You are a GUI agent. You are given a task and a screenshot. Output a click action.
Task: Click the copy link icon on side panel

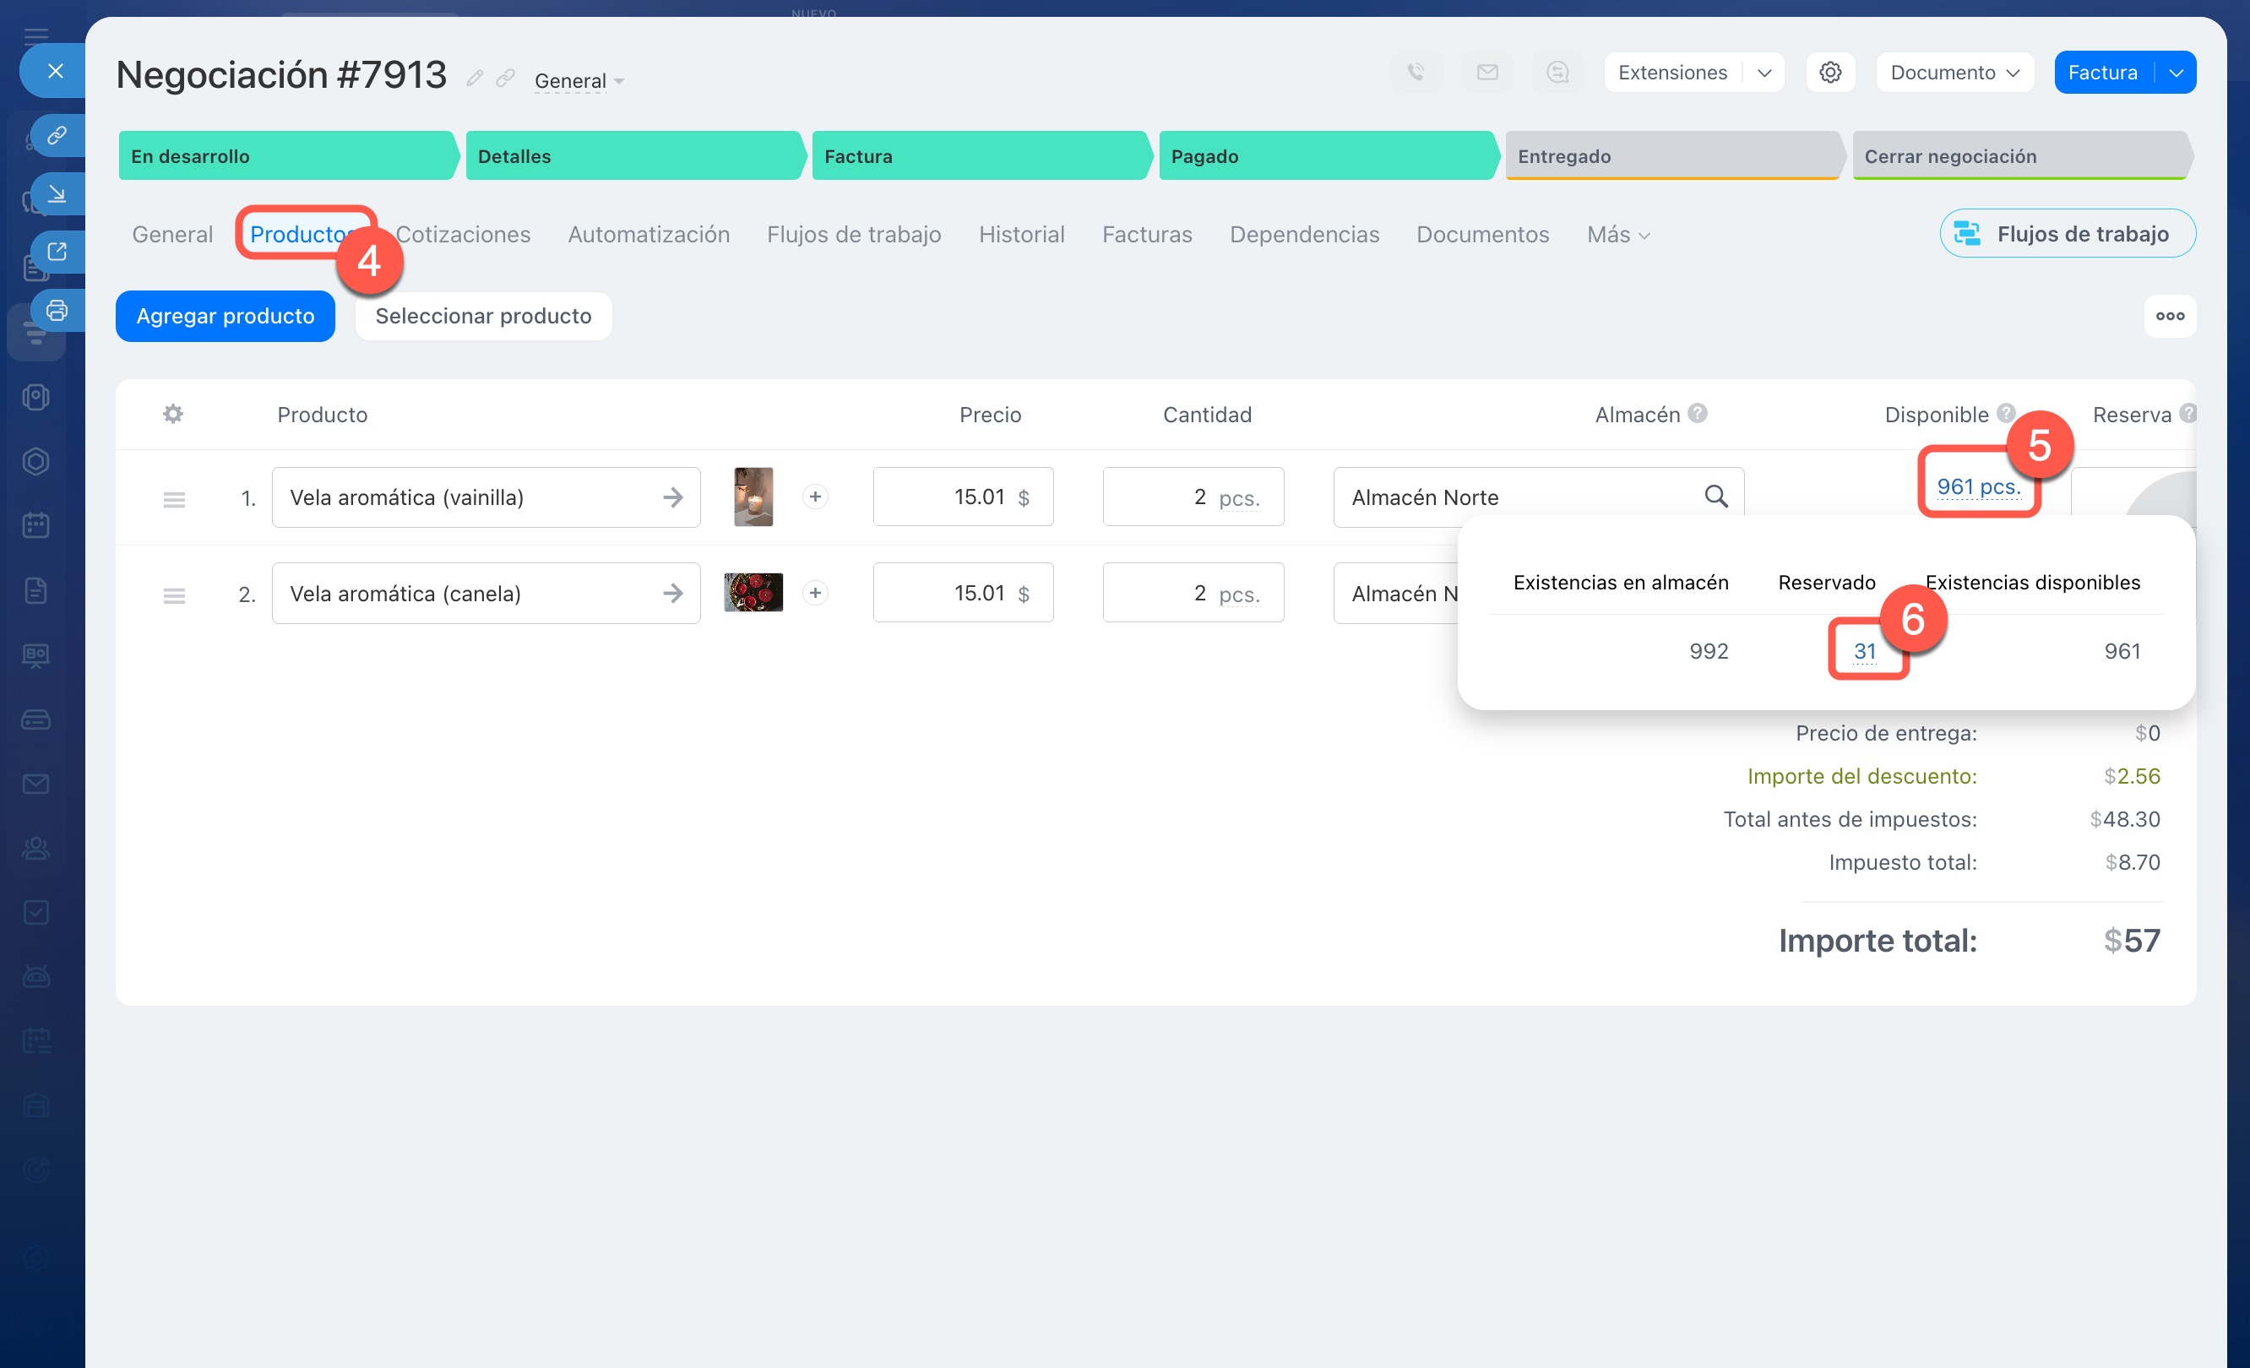[x=57, y=135]
